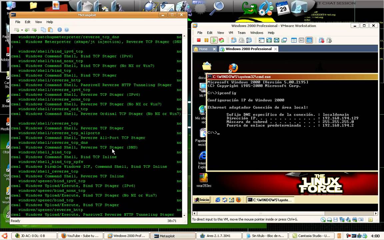Open the Windows menu in VMware Workstation
Image resolution: width=384 pixels, height=240 pixels.
(x=257, y=33)
